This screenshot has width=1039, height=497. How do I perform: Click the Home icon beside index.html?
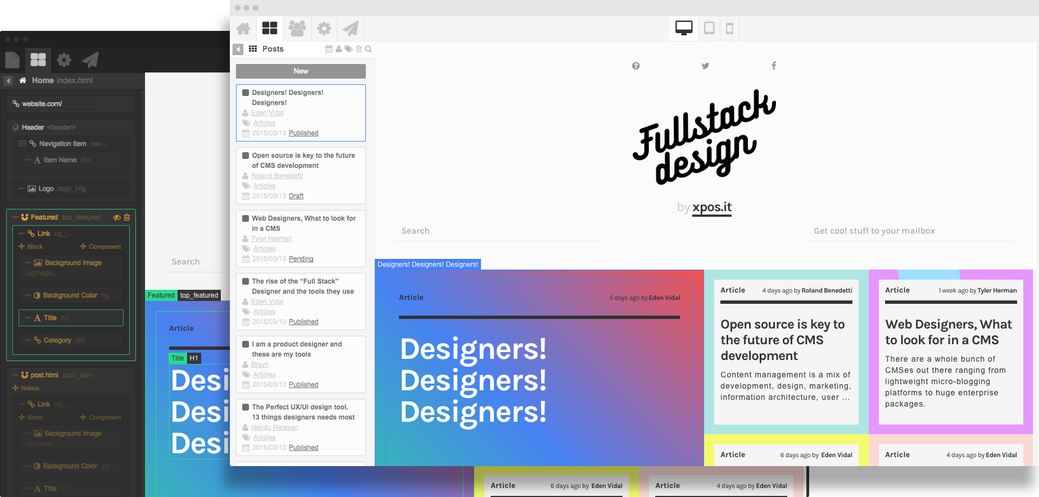[23, 80]
